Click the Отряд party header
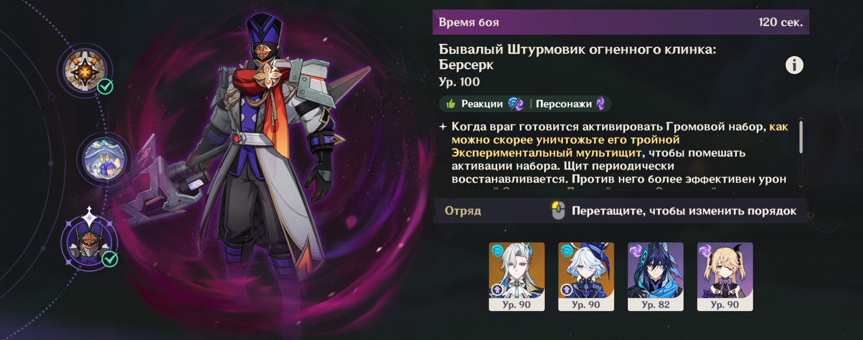The height and width of the screenshot is (340, 863). coord(463,211)
